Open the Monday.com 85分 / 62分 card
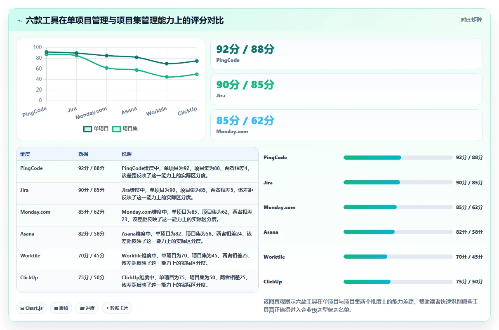Image resolution: width=499 pixels, height=330 pixels. point(346,125)
